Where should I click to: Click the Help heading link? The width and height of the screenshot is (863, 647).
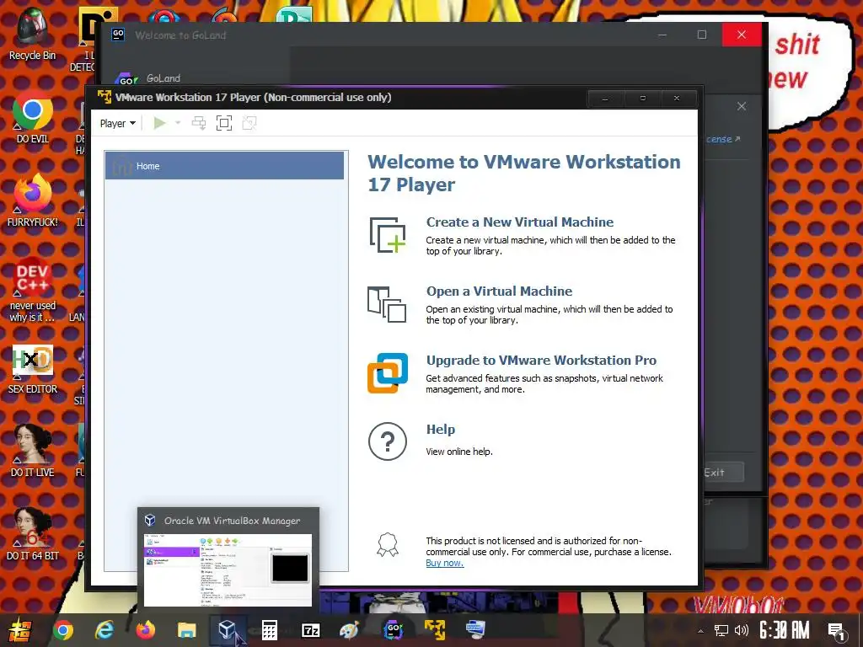pyautogui.click(x=440, y=429)
